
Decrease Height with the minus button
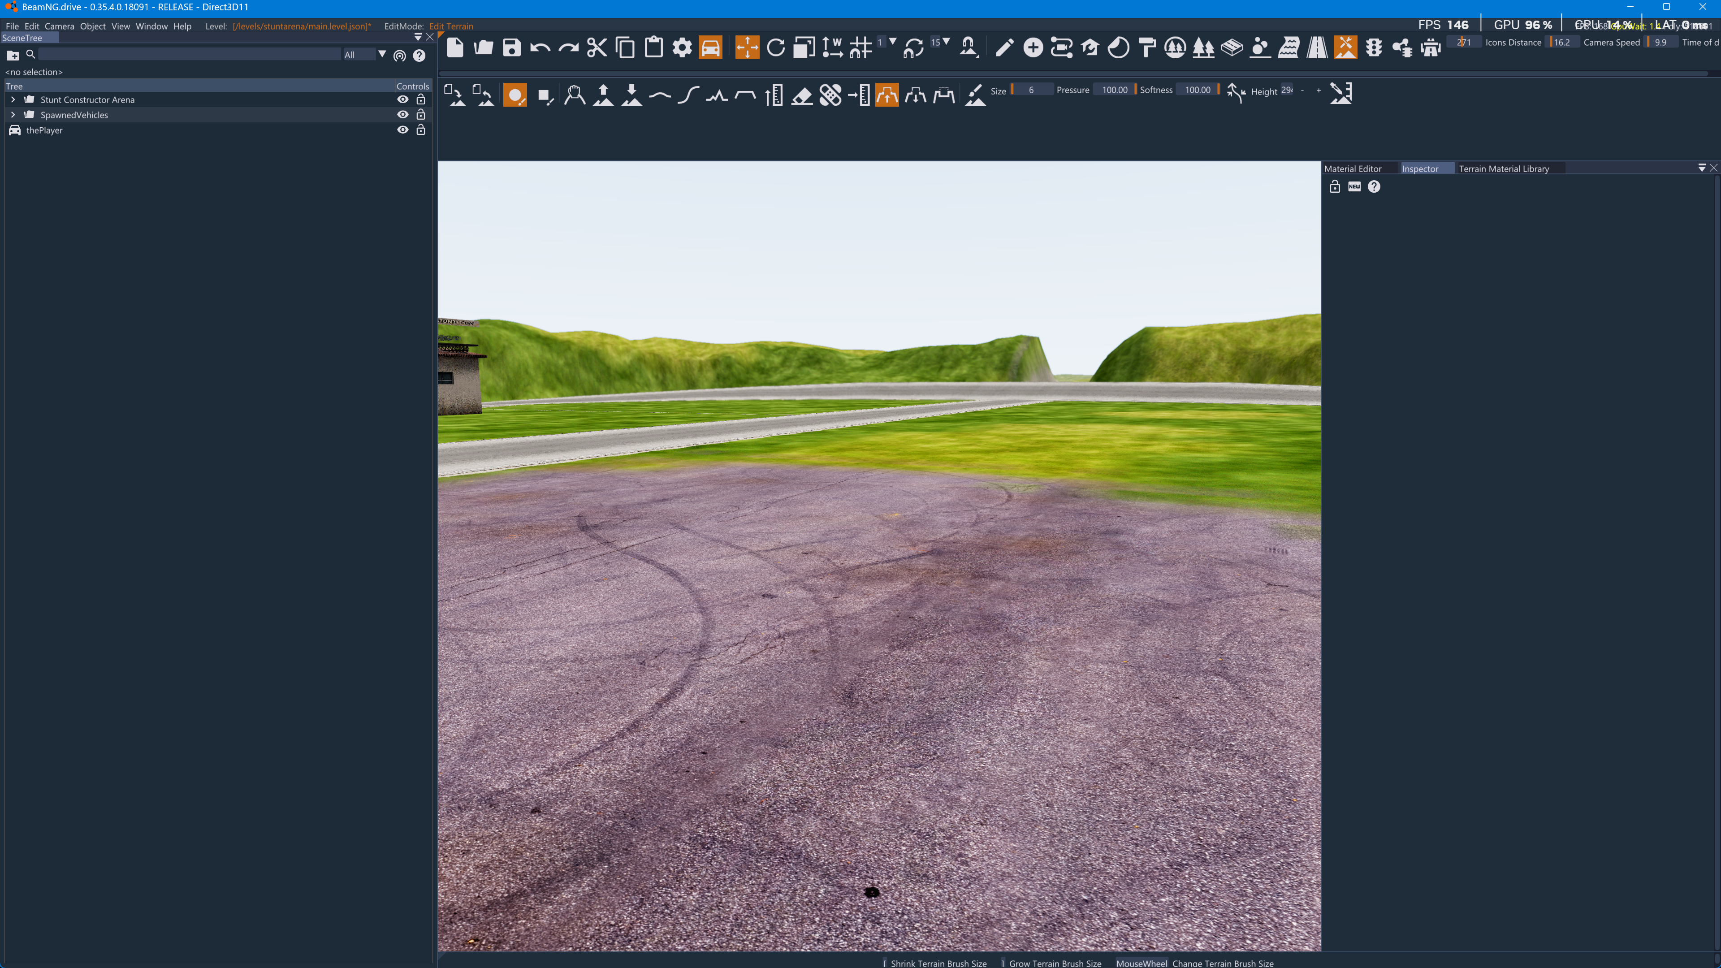tap(1303, 90)
